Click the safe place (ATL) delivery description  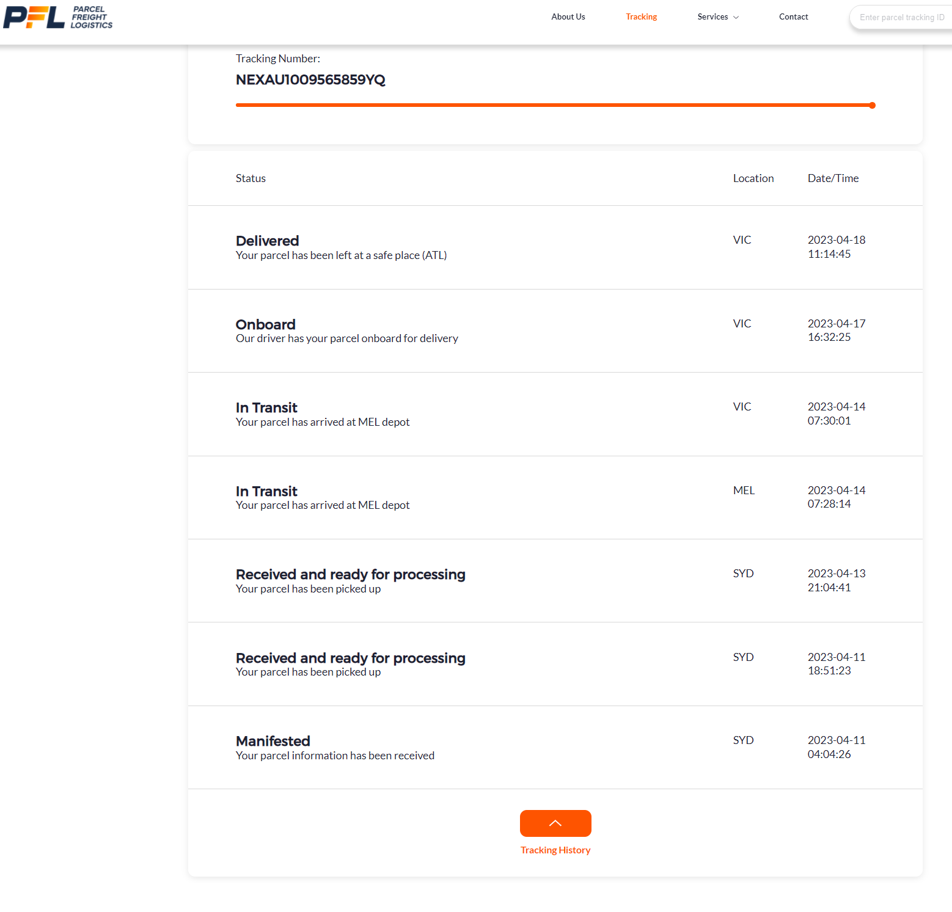[x=341, y=255]
